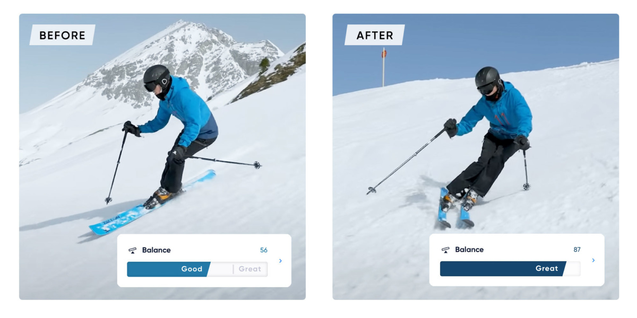The height and width of the screenshot is (318, 637).
Task: Expand the After Balance card chevron
Action: (593, 260)
